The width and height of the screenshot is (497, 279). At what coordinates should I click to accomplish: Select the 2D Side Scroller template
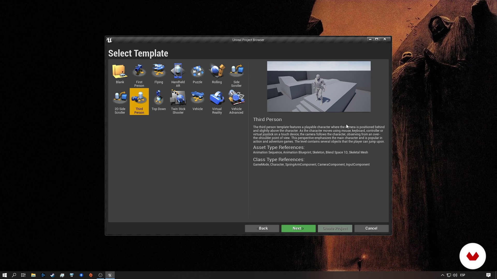tap(120, 98)
